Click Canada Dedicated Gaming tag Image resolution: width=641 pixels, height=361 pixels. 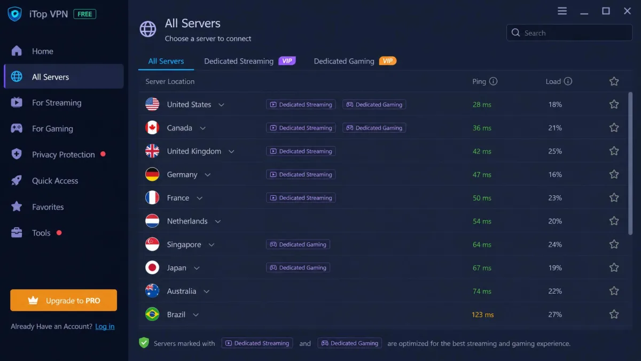click(374, 128)
